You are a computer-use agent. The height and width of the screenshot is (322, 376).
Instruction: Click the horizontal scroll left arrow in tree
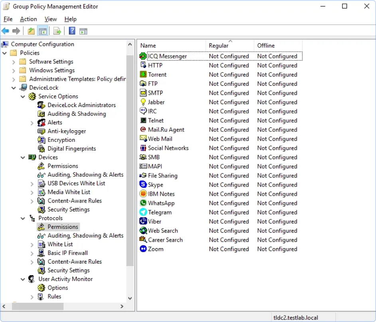point(4,306)
